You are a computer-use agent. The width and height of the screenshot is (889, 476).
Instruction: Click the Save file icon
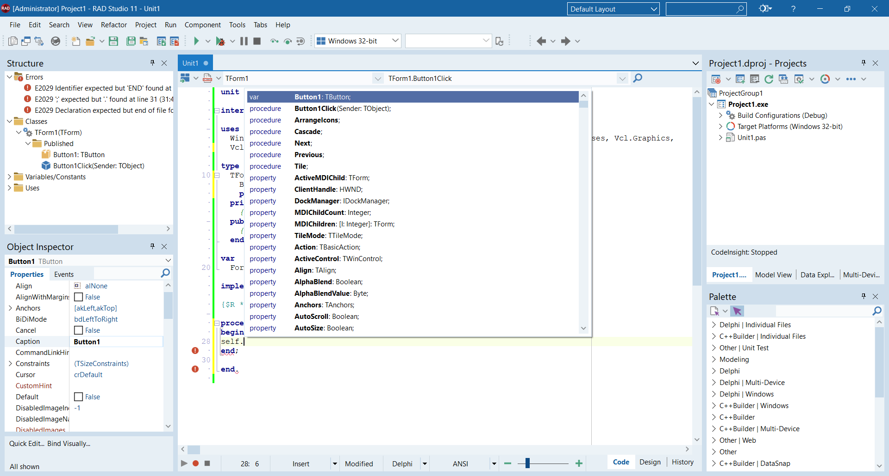[x=113, y=41]
